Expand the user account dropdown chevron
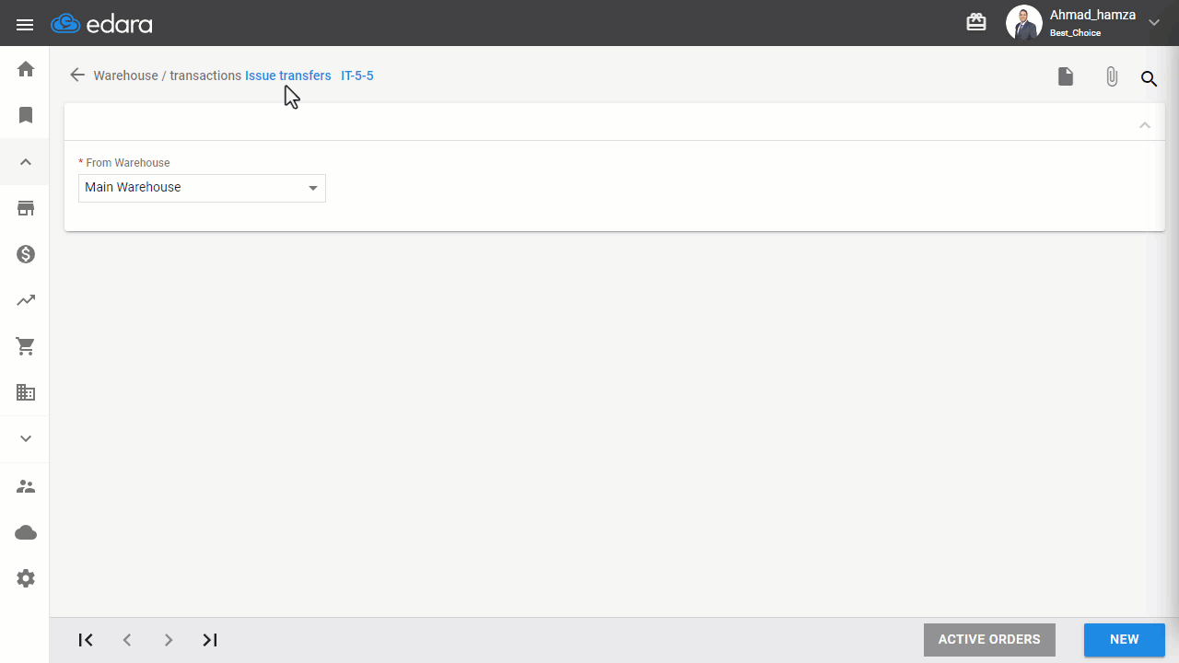 click(x=1154, y=23)
